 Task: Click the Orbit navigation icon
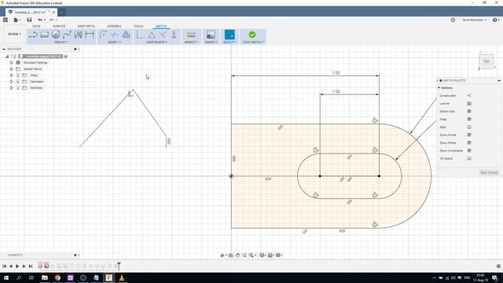click(222, 255)
